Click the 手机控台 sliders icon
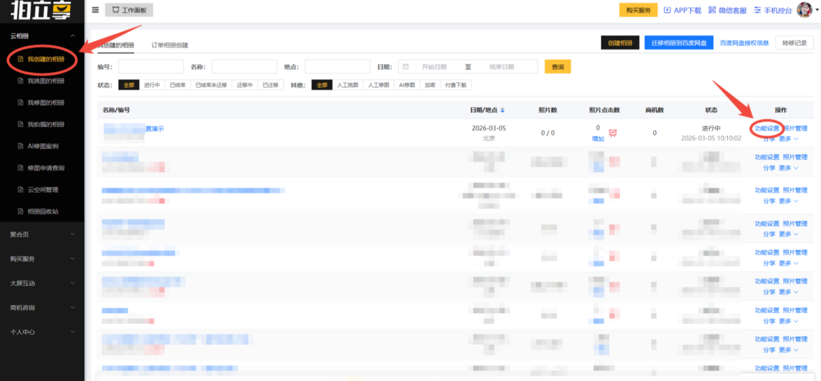Image resolution: width=821 pixels, height=381 pixels. (758, 10)
